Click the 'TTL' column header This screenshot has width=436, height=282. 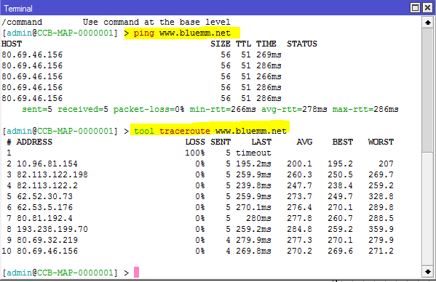point(244,44)
